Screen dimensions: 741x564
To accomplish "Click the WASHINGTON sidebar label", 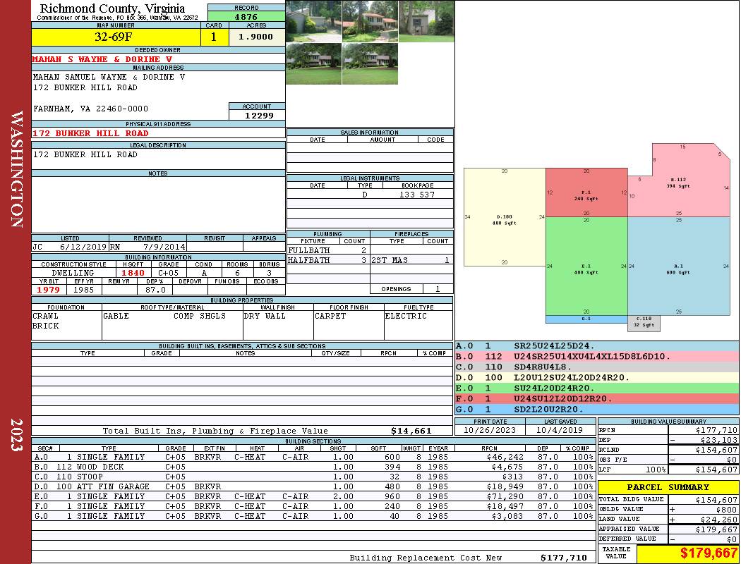I will [16, 169].
